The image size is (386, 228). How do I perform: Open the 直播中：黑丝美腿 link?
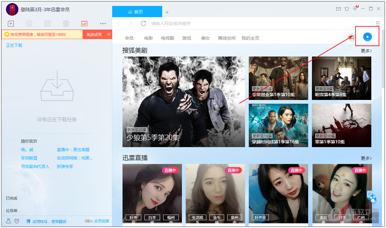tap(73, 150)
